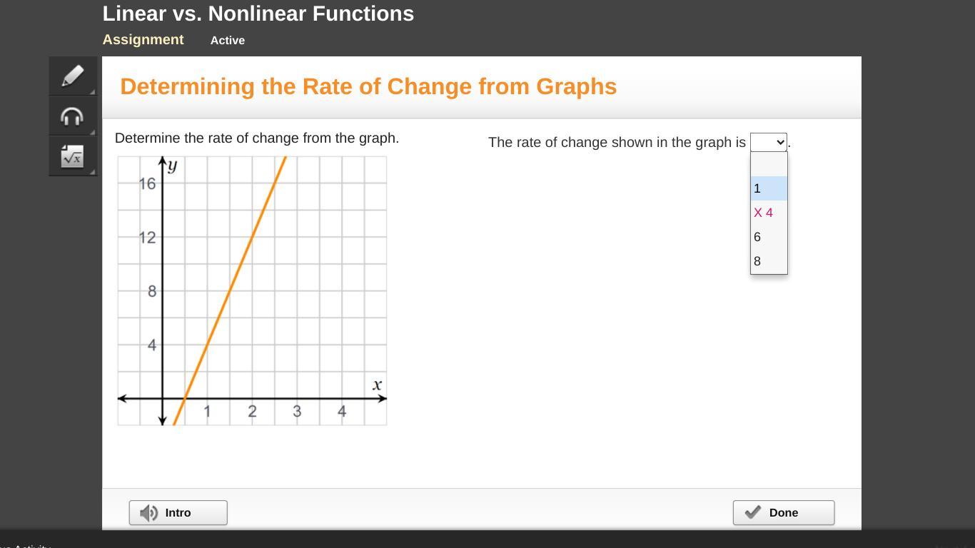
Task: Open the square root equation tool
Action: coord(73,156)
